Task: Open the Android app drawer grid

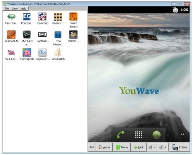Action: point(138,135)
